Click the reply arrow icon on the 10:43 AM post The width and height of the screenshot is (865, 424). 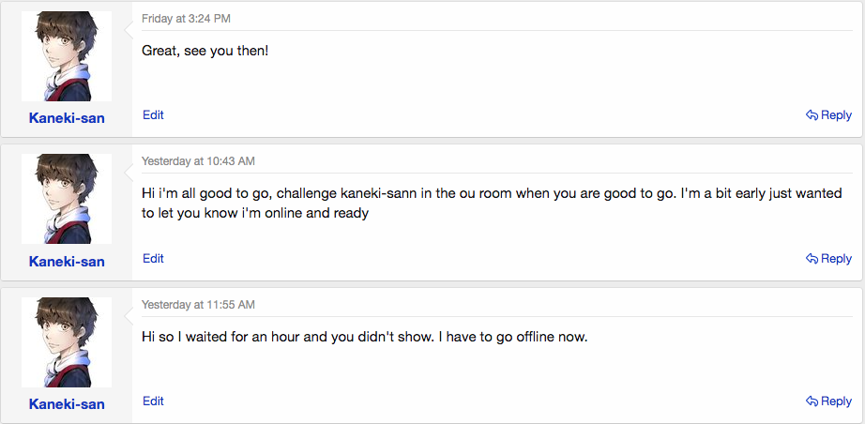(812, 259)
